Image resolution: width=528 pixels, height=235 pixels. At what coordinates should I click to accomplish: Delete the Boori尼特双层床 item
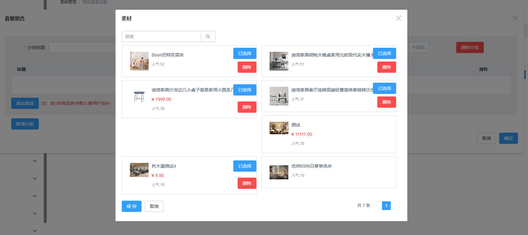247,67
